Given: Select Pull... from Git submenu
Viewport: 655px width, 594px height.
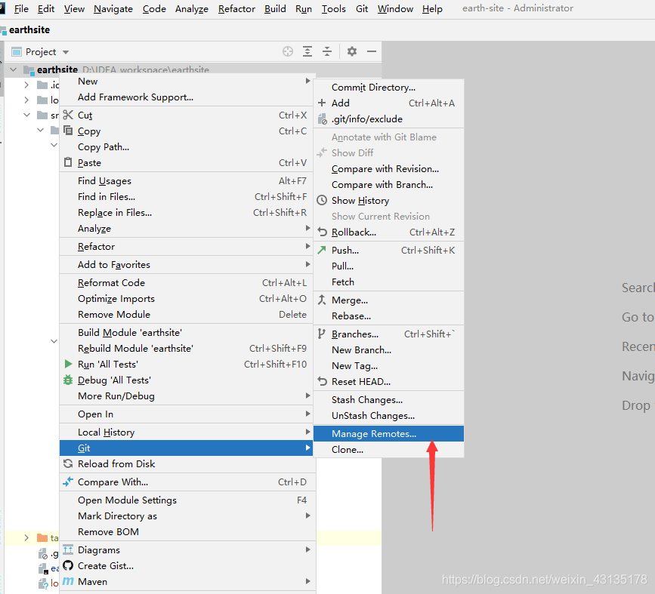Looking at the screenshot, I should [x=388, y=266].
